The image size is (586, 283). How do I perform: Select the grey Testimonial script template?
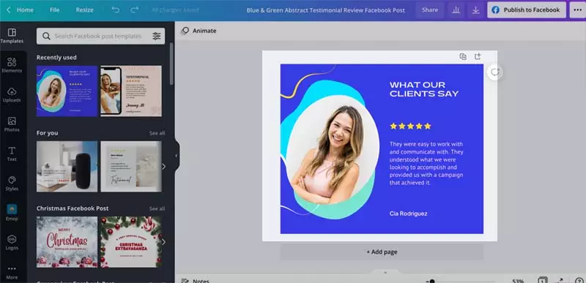pos(131,166)
